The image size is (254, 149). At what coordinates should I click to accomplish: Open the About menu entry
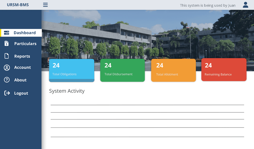(x=20, y=80)
